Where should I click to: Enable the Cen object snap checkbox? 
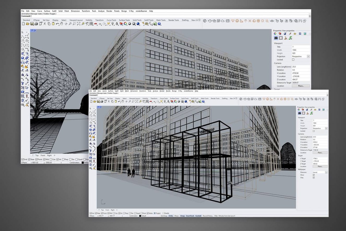(x=114, y=213)
